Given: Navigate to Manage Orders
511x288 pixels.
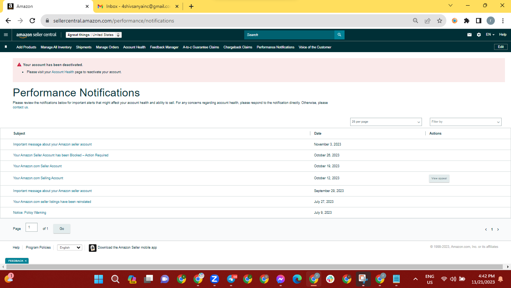Looking at the screenshot, I should click(107, 47).
